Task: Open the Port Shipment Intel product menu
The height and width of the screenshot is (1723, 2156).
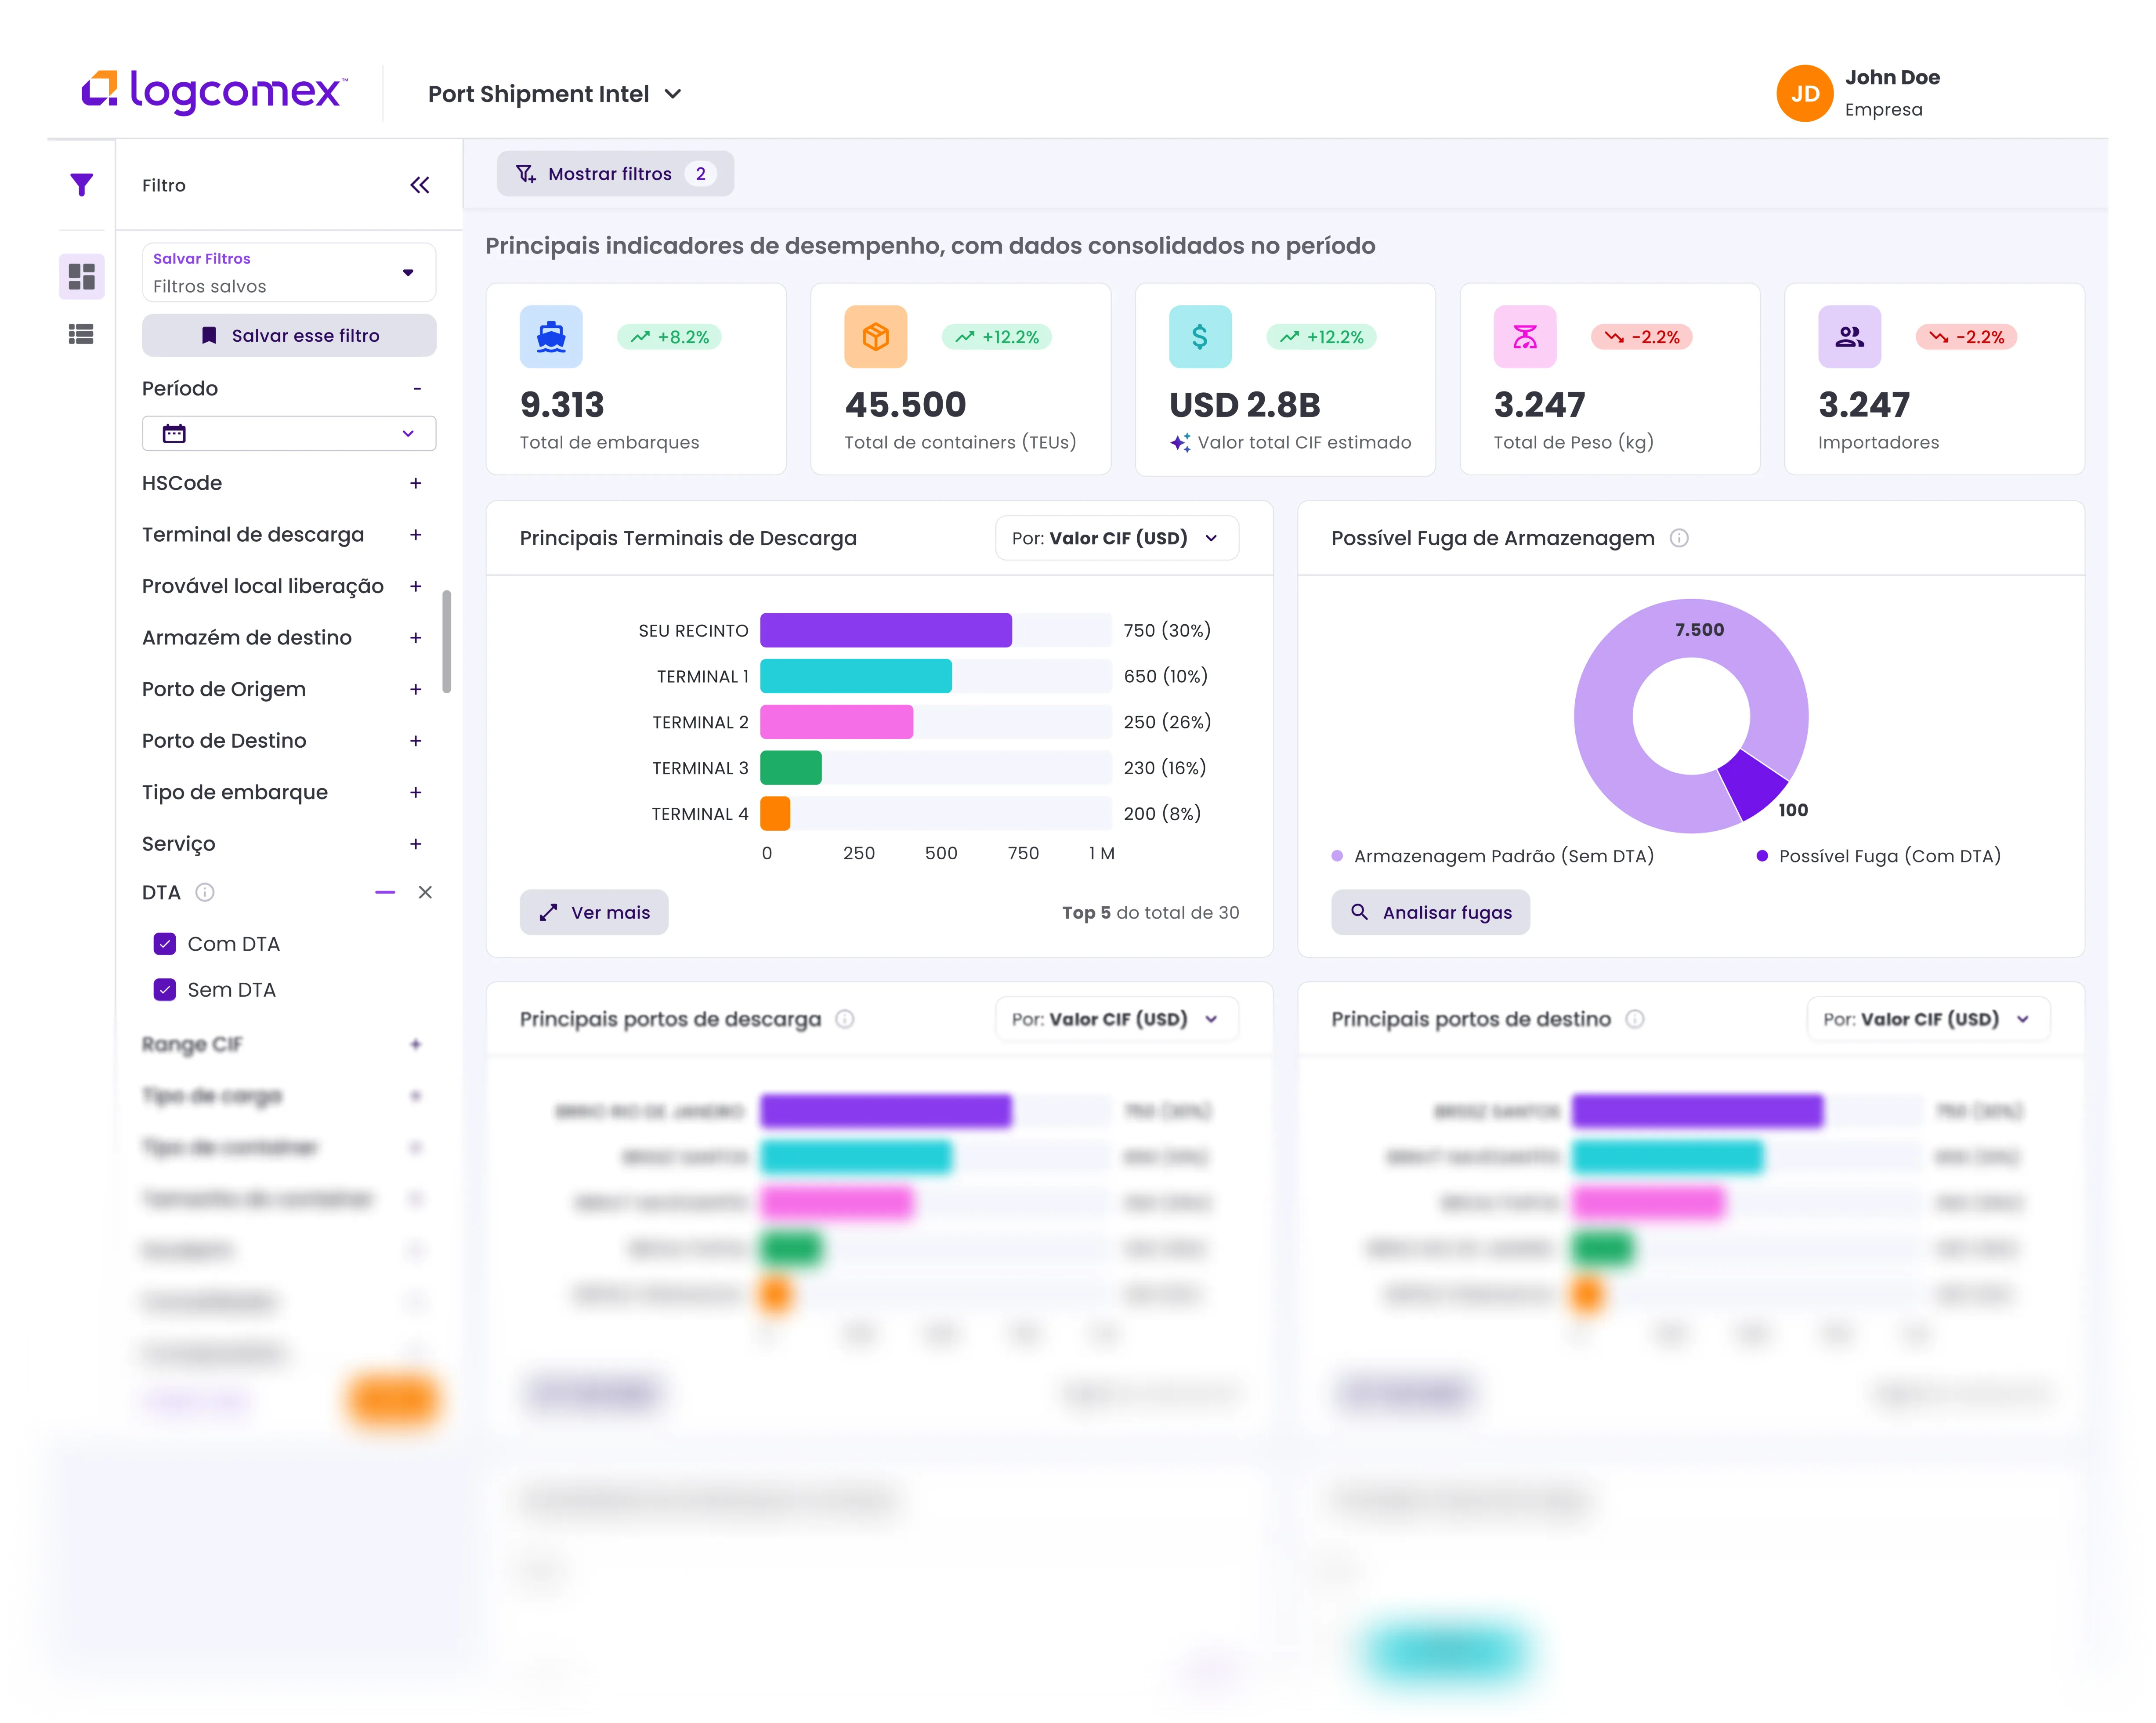Action: (x=555, y=94)
